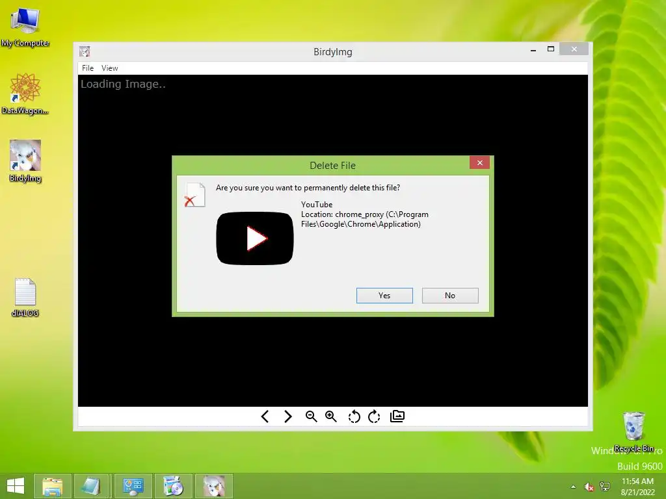Open File Explorer from taskbar
This screenshot has width=666, height=499.
(52, 486)
